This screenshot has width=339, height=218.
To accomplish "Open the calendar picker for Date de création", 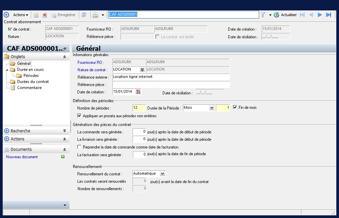I will [138, 92].
